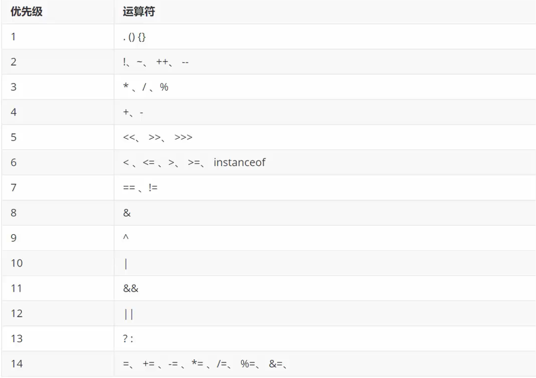This screenshot has height=378, width=536.
Task: Click the priority 4 number cell
Action: (x=14, y=113)
